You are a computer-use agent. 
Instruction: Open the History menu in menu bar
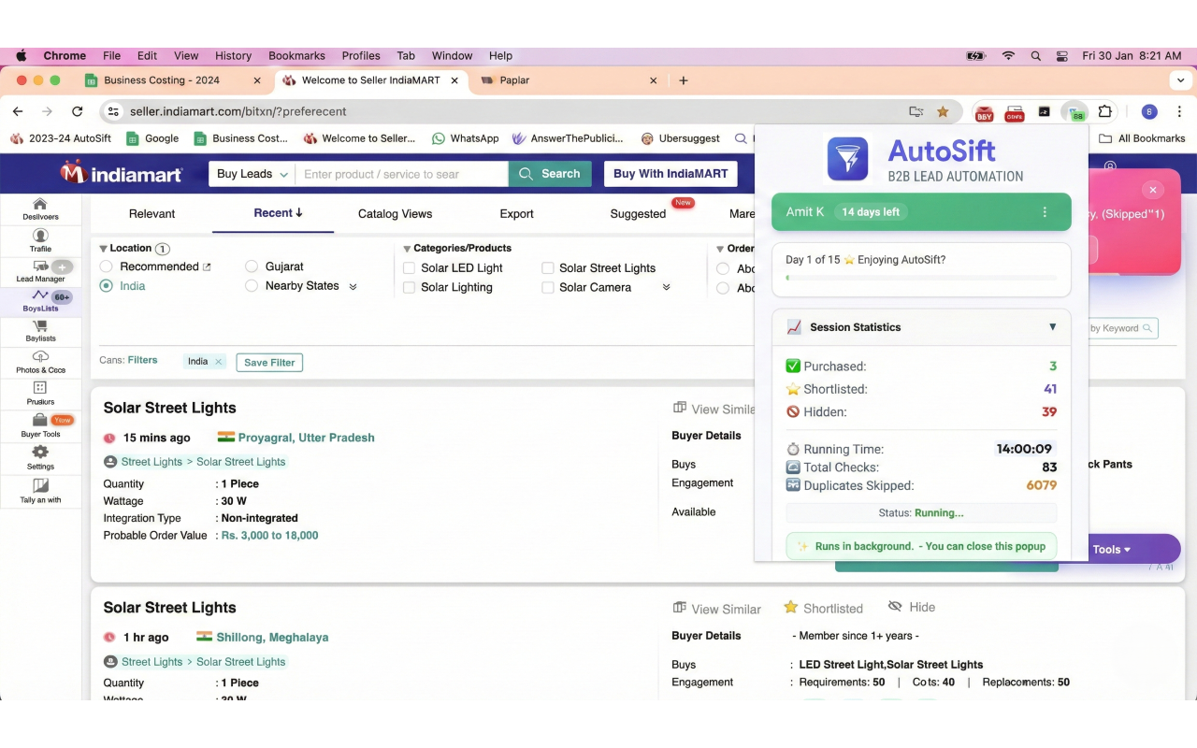point(233,56)
